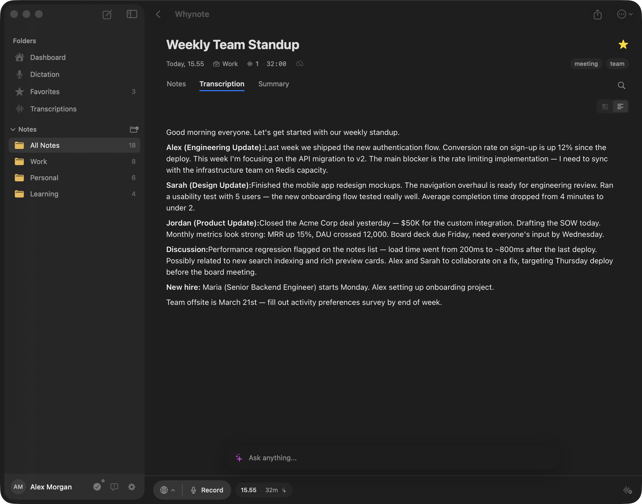Open Alex Morgan profile
This screenshot has height=504, width=642.
tap(41, 487)
